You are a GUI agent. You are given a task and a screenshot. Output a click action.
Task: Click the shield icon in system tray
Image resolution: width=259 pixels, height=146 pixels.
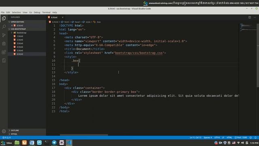pos(225,143)
